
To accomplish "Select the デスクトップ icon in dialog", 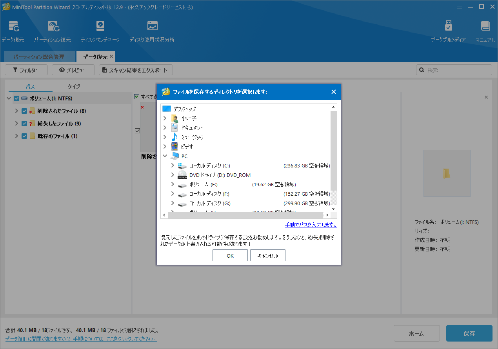I will [167, 109].
